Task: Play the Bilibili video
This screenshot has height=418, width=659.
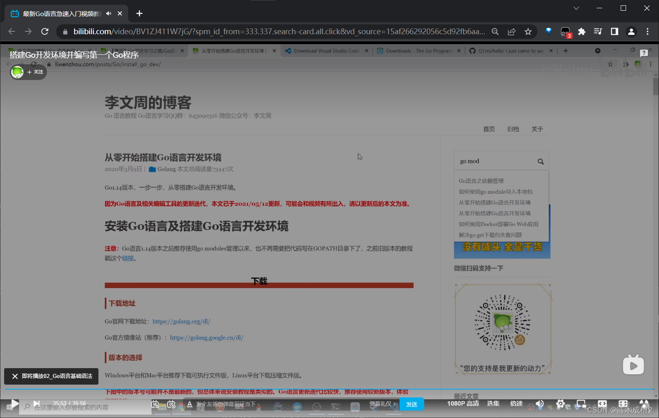Action: [15, 404]
